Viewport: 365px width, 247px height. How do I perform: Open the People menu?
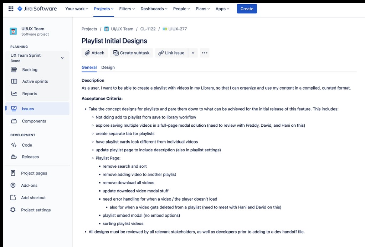tap(181, 9)
